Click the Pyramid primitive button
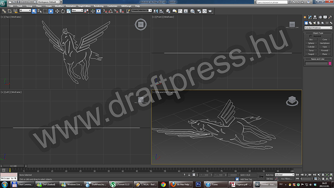Image resolution: width=334 pixels, height=188 pixels. click(x=325, y=51)
